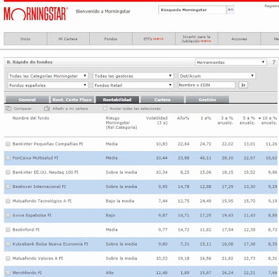Screen dimensions: 279x277
Task: Open the Acciones menu item
Action: pyautogui.click(x=239, y=39)
